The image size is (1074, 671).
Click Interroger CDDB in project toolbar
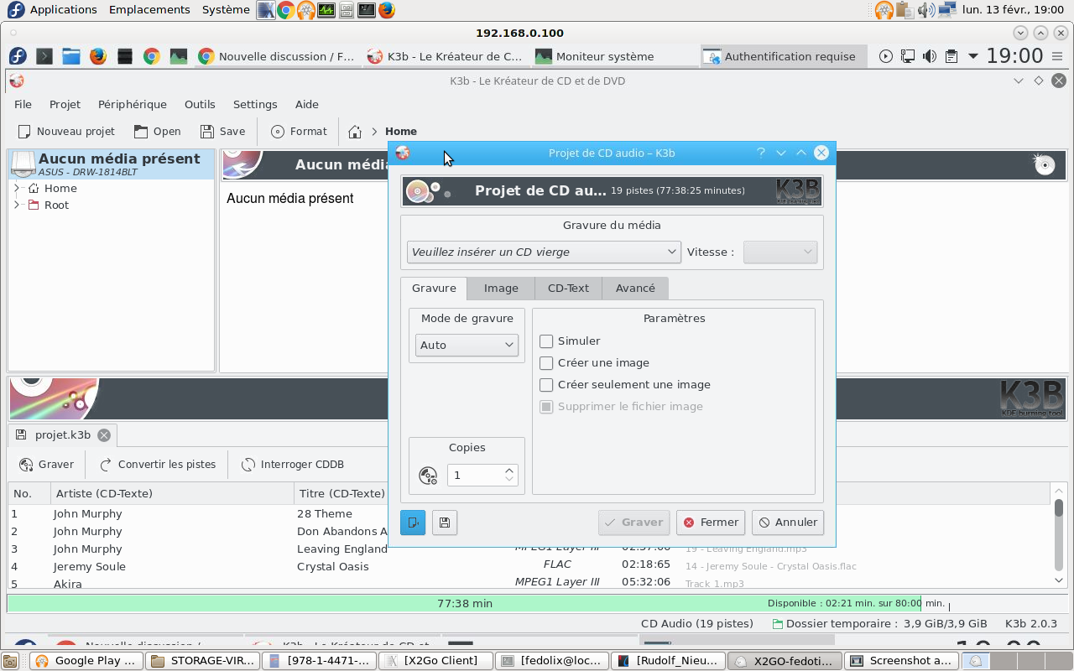pos(292,465)
